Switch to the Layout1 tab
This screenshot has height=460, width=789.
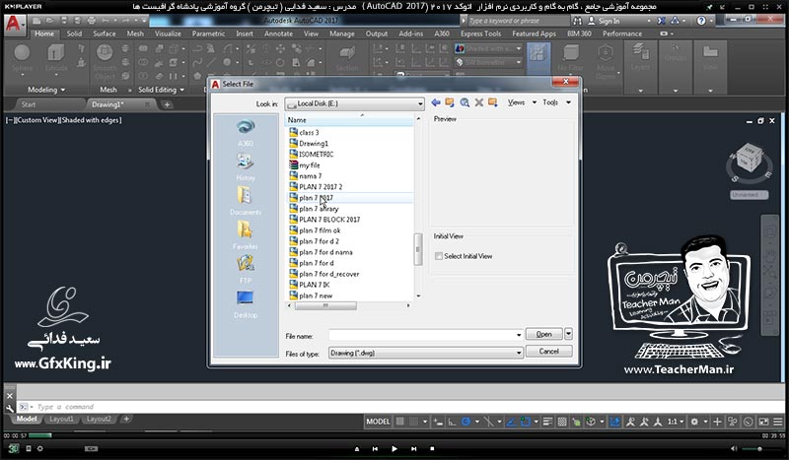click(61, 419)
